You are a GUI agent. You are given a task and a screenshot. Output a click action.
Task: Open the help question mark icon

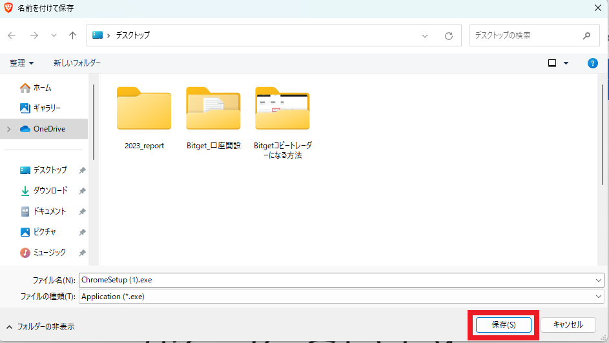point(592,63)
